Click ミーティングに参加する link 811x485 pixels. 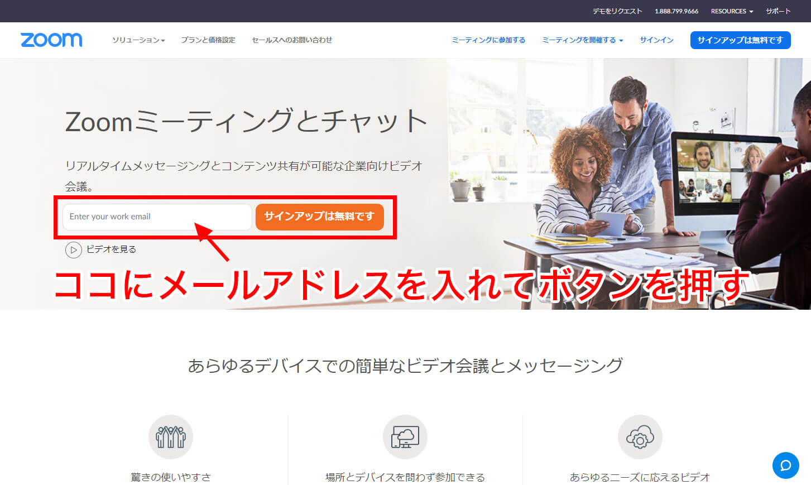pyautogui.click(x=488, y=40)
